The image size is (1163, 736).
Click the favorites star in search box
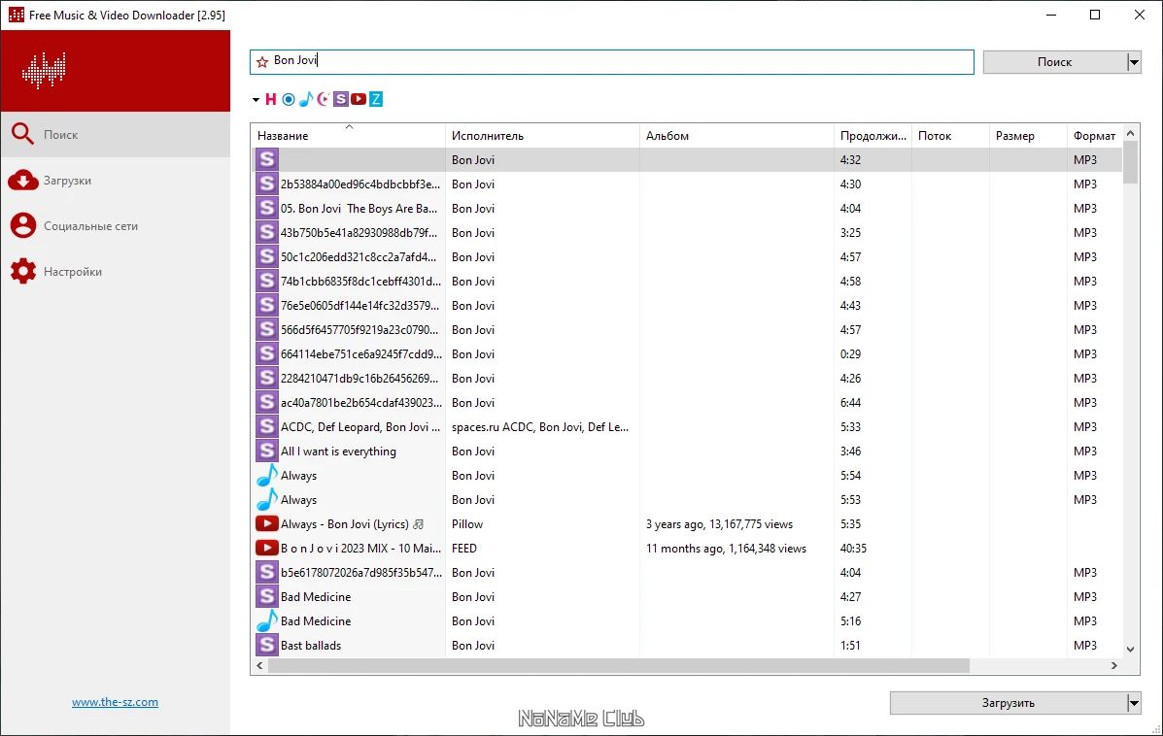coord(261,61)
